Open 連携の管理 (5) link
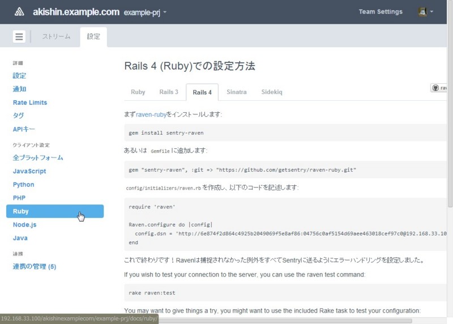453x324 pixels. (35, 266)
